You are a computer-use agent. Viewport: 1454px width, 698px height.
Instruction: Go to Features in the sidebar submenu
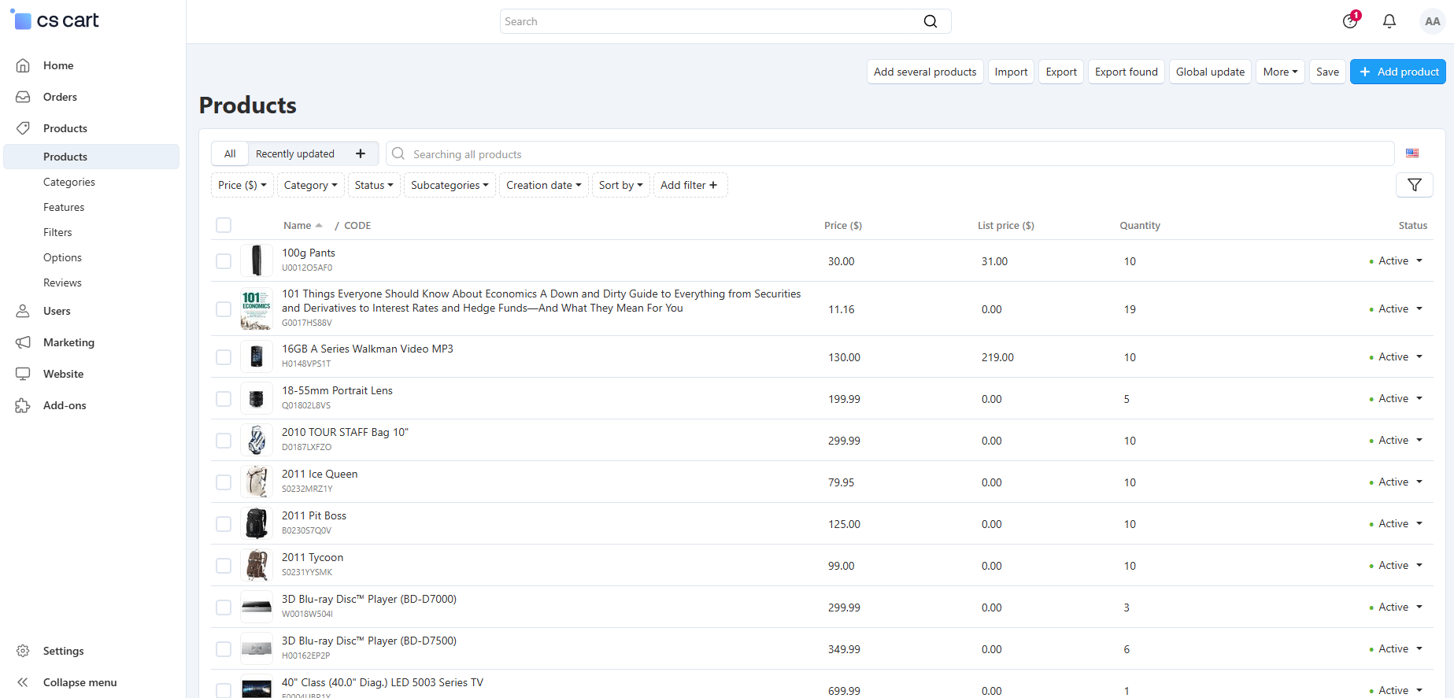[x=64, y=207]
